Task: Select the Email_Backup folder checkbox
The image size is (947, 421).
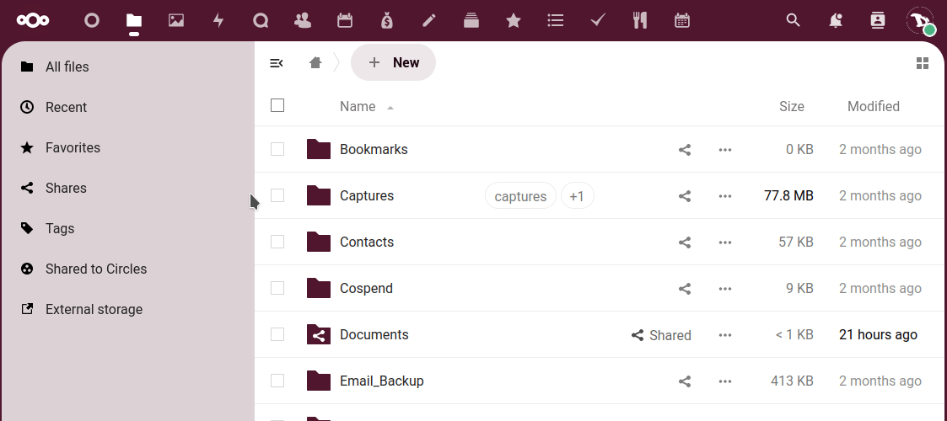Action: tap(277, 381)
